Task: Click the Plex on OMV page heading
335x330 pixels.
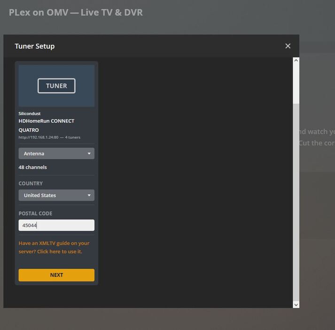Action: click(x=76, y=12)
